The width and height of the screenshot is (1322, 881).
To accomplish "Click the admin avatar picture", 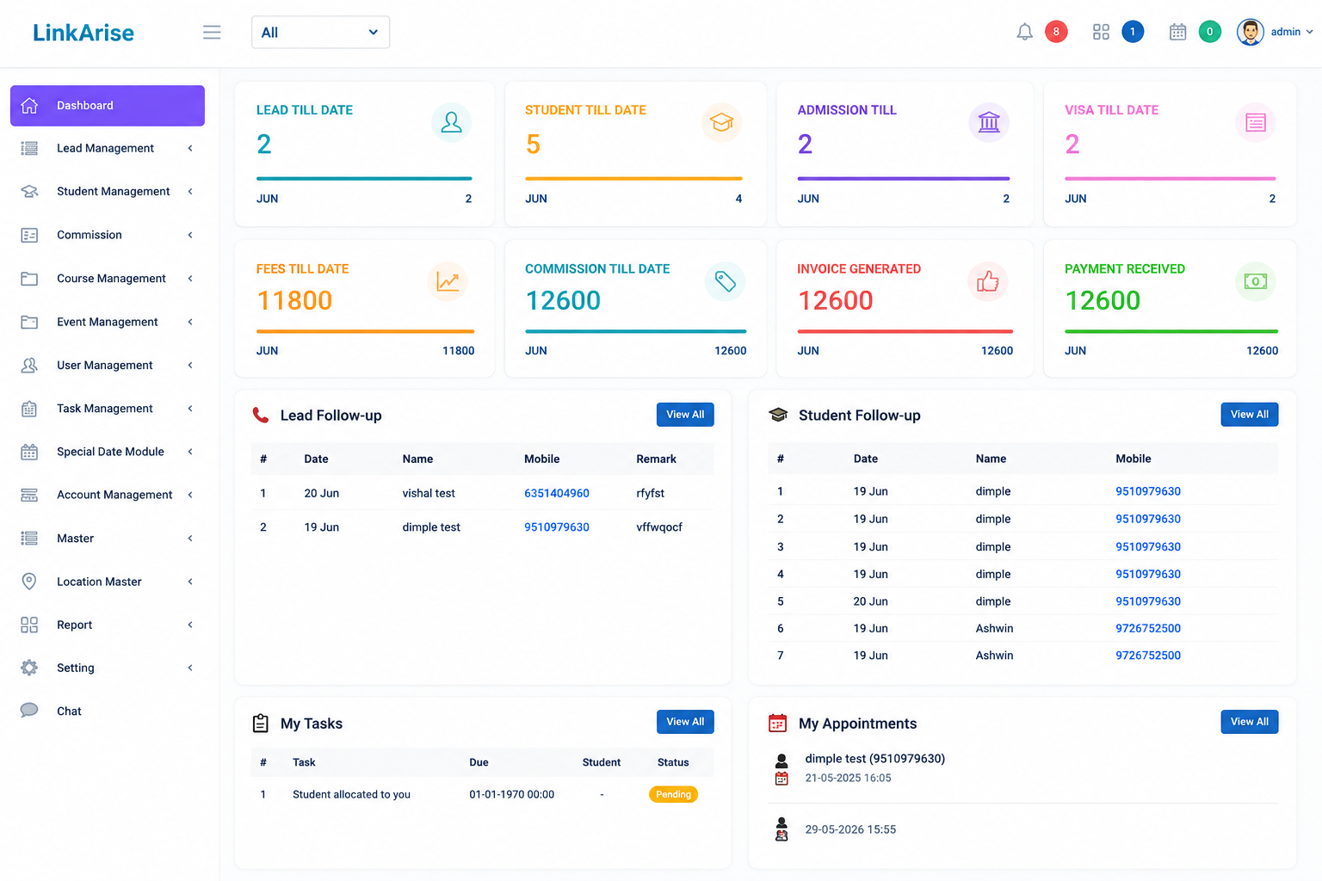I will click(1250, 32).
